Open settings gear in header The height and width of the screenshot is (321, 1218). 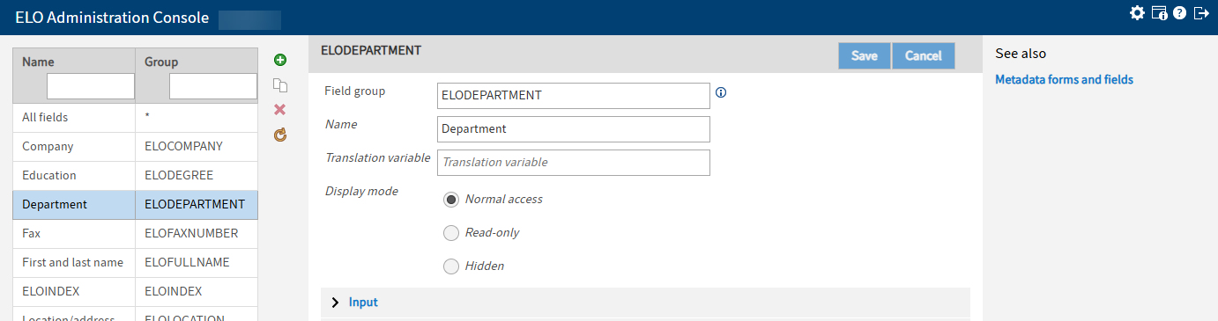[1138, 13]
